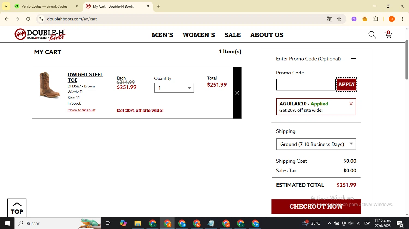This screenshot has width=409, height=229.
Task: Click the browser forward arrow
Action: point(17,19)
